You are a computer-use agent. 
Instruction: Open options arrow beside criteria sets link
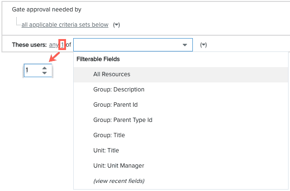116,25
